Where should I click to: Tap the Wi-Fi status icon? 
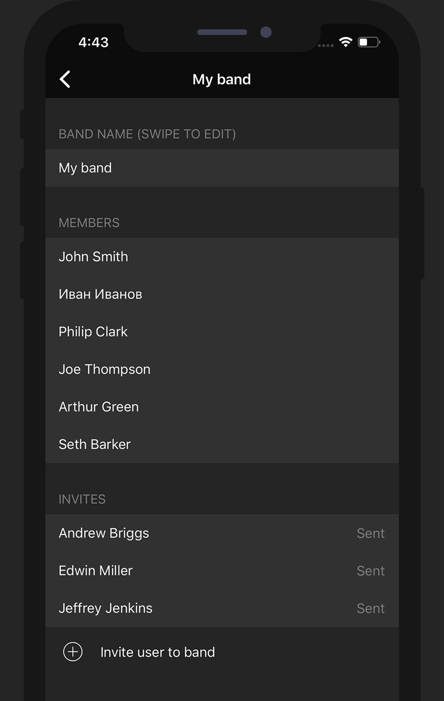click(345, 42)
